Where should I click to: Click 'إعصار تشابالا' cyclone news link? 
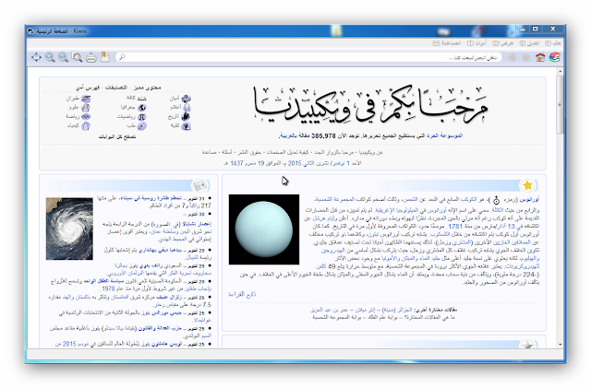click(197, 224)
